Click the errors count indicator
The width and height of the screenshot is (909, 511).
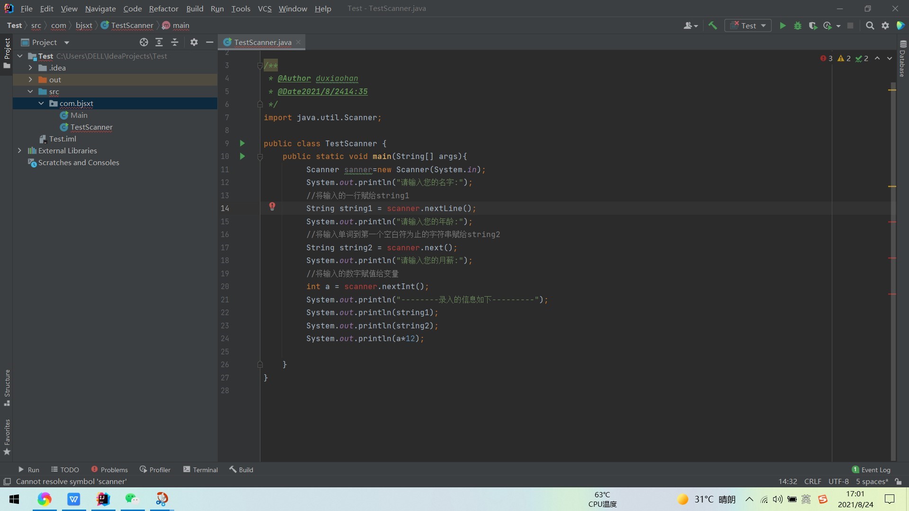coord(827,58)
